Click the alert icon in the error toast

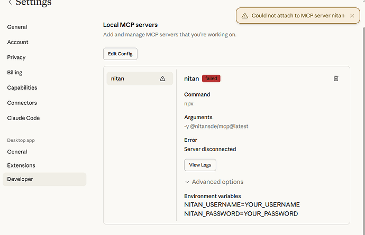click(244, 16)
